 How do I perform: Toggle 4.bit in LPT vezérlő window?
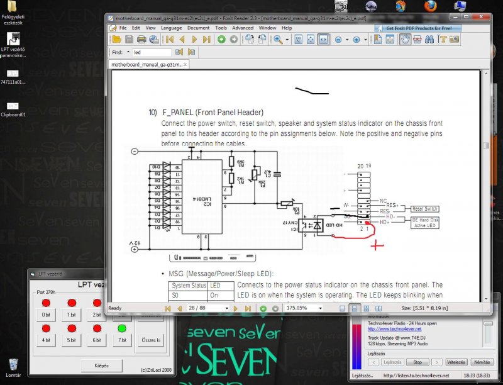click(46, 340)
